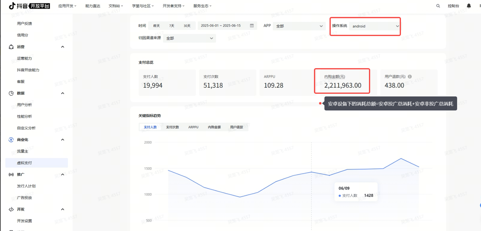Select the 30天 time range option
Image resolution: width=481 pixels, height=231 pixels.
(x=187, y=26)
